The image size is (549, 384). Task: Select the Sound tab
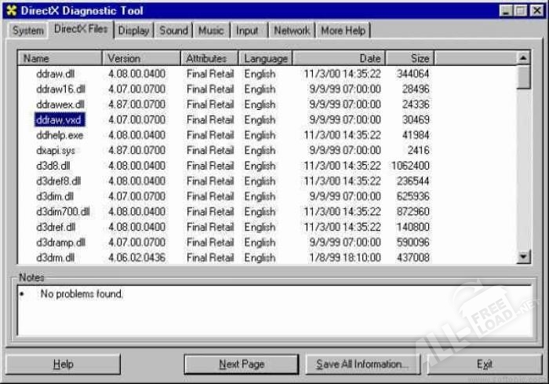point(173,31)
